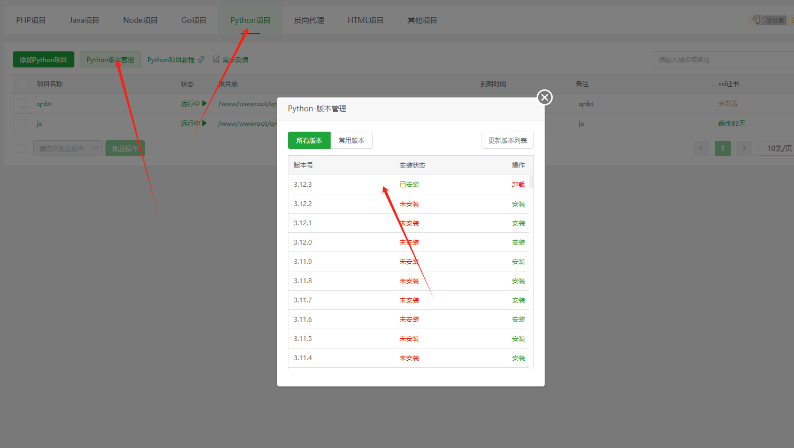Check the checkbox for qnbt project

[23, 103]
